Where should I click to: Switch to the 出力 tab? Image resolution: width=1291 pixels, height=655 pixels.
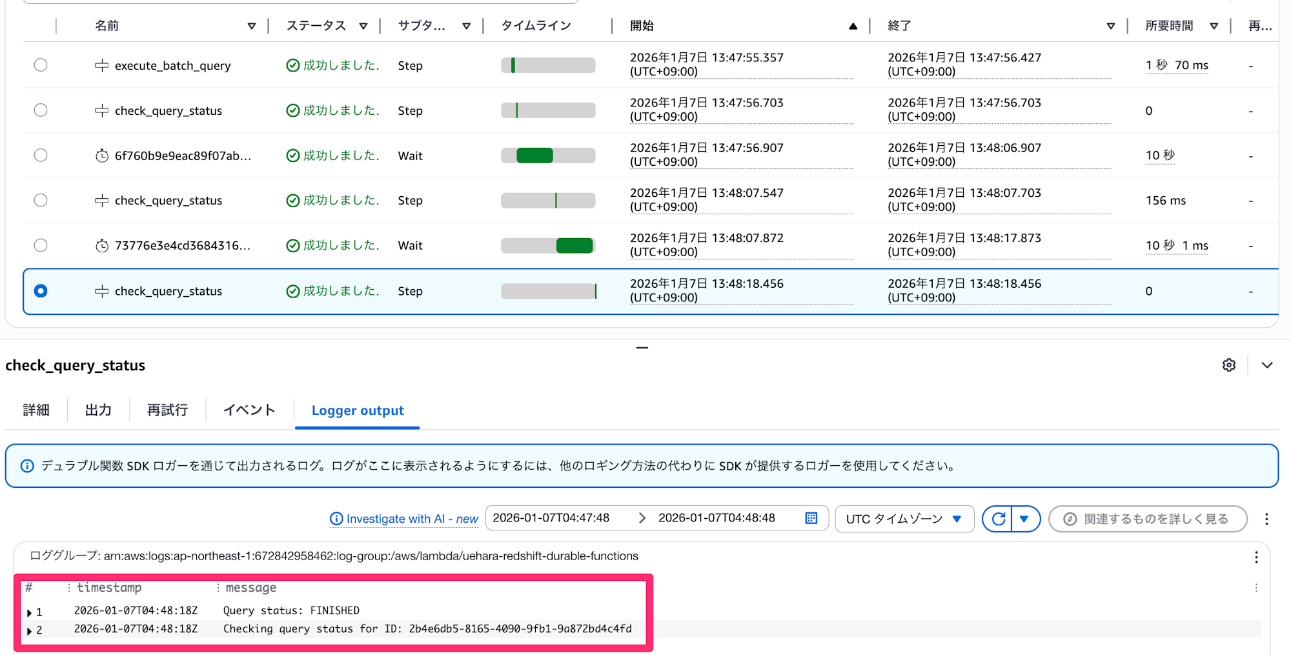[x=98, y=410]
